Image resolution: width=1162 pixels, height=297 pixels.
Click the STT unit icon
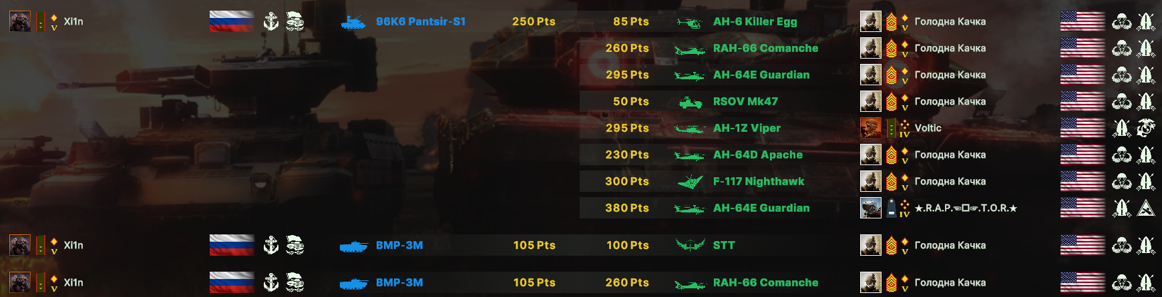pyautogui.click(x=690, y=245)
